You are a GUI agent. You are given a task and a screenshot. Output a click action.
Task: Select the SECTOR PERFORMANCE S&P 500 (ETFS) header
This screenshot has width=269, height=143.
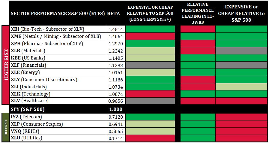[58, 14]
